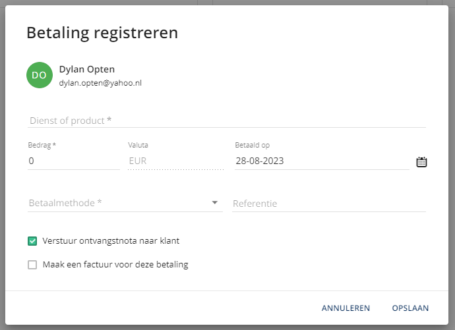
Task: Click the 'Maak een factuur voor deze betaling' label
Action: [115, 265]
